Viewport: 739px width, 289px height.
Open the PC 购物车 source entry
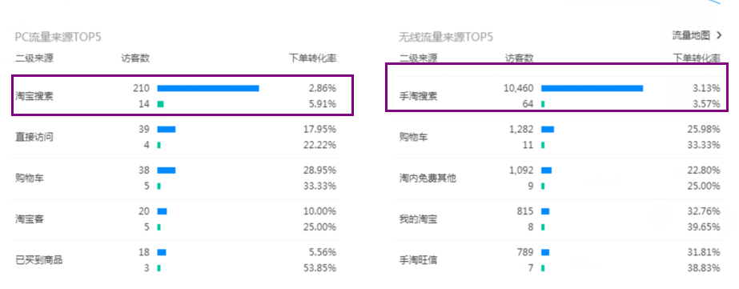pyautogui.click(x=30, y=179)
